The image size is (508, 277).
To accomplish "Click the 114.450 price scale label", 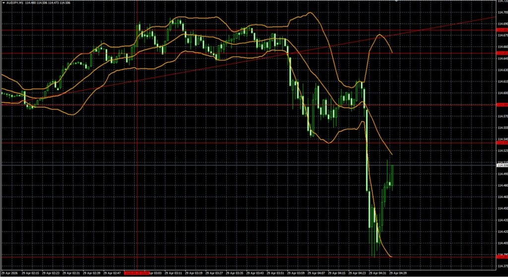I will click(x=502, y=209).
